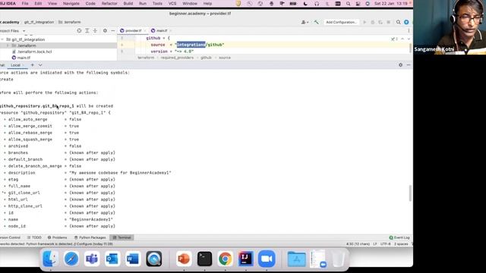The height and width of the screenshot is (273, 486).
Task: Click the Collapse All icon in project panel
Action: [x=95, y=30]
